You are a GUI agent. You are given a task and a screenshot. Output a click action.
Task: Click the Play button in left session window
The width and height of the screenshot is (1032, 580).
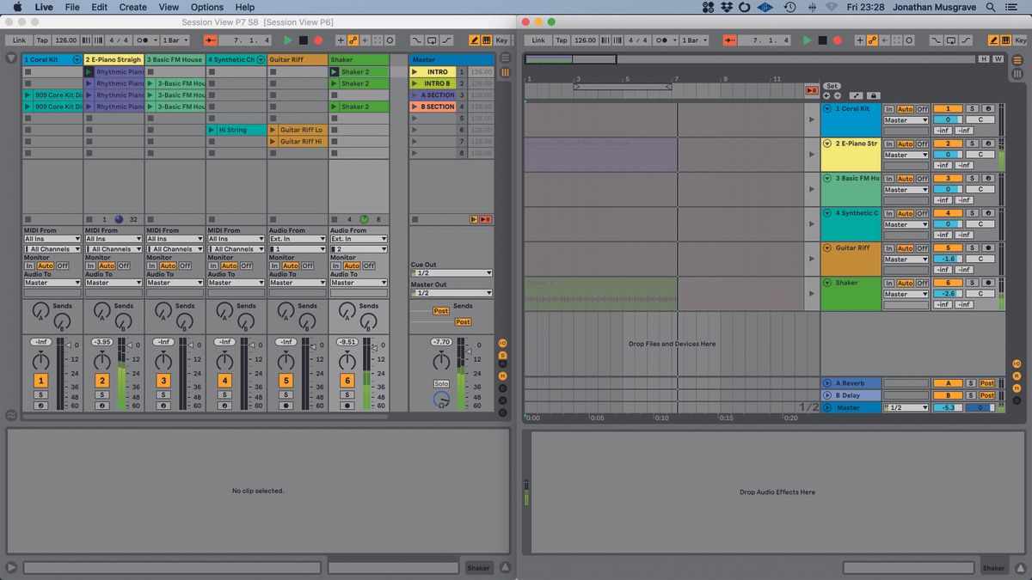[288, 40]
